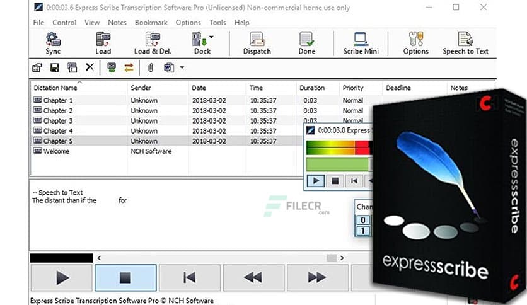This screenshot has width=527, height=305.
Task: Select channel 0 button
Action: click(x=363, y=220)
